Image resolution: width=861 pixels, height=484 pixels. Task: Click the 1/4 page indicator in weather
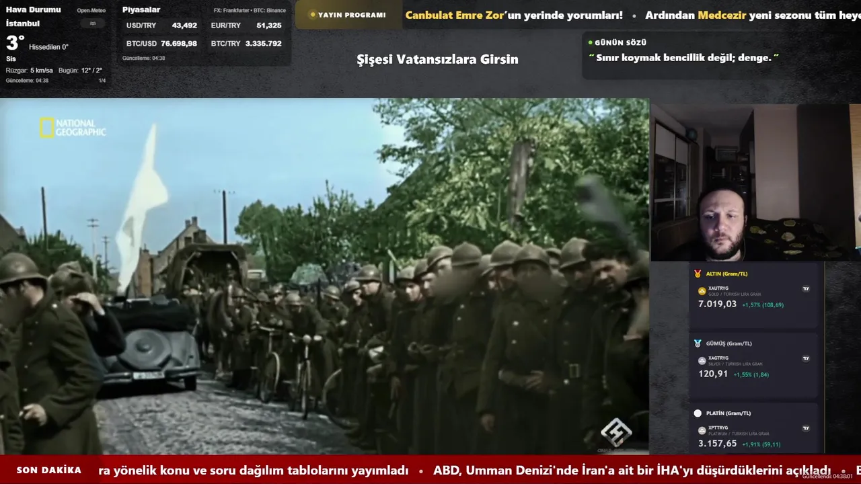(102, 81)
